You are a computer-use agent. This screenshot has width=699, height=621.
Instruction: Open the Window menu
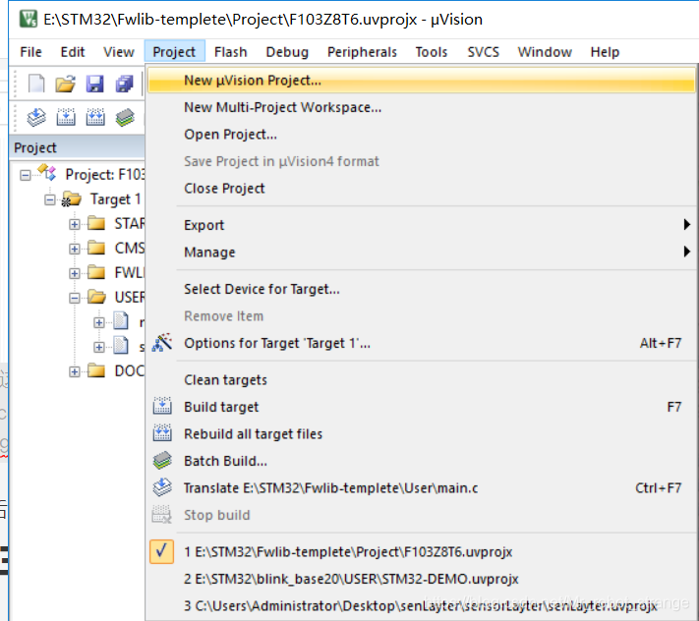(x=545, y=52)
